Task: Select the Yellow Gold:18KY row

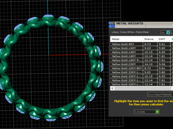Action: pyautogui.click(x=142, y=56)
